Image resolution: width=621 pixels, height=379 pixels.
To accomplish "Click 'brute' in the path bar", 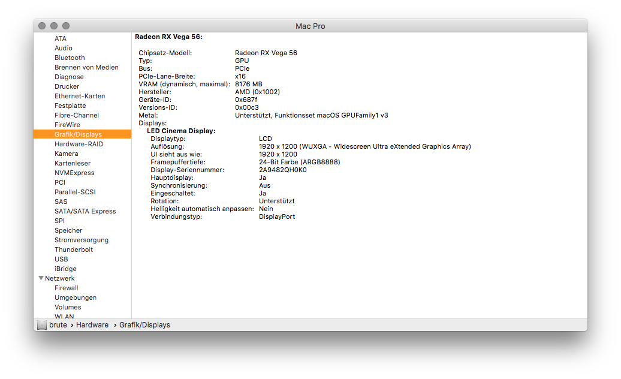I will coord(58,325).
